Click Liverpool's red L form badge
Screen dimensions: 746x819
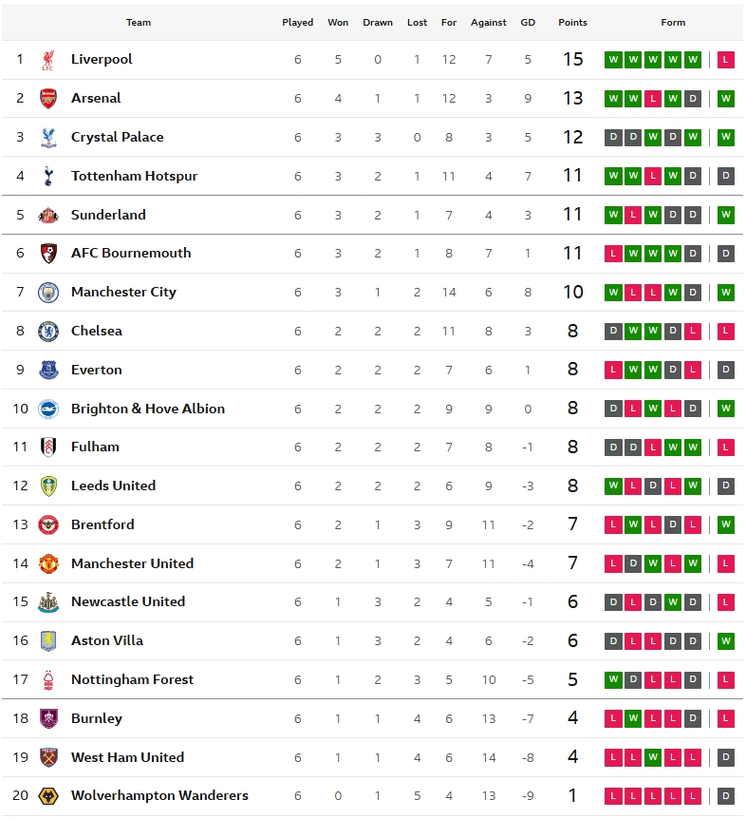pyautogui.click(x=726, y=60)
